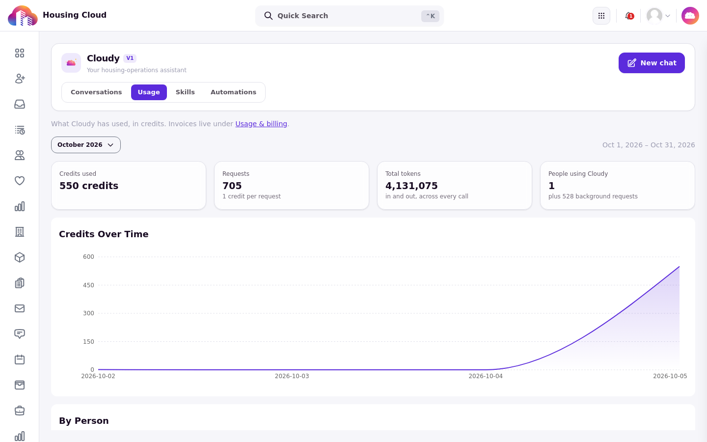Open the inbox tray icon in sidebar

(x=20, y=104)
